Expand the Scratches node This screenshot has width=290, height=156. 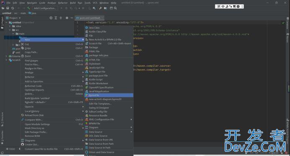pyautogui.click(x=6, y=60)
